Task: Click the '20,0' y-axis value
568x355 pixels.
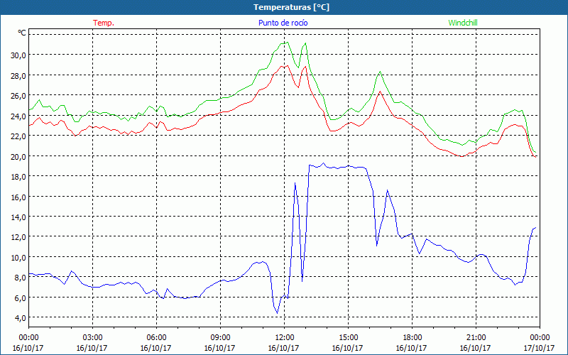Action: (18, 156)
